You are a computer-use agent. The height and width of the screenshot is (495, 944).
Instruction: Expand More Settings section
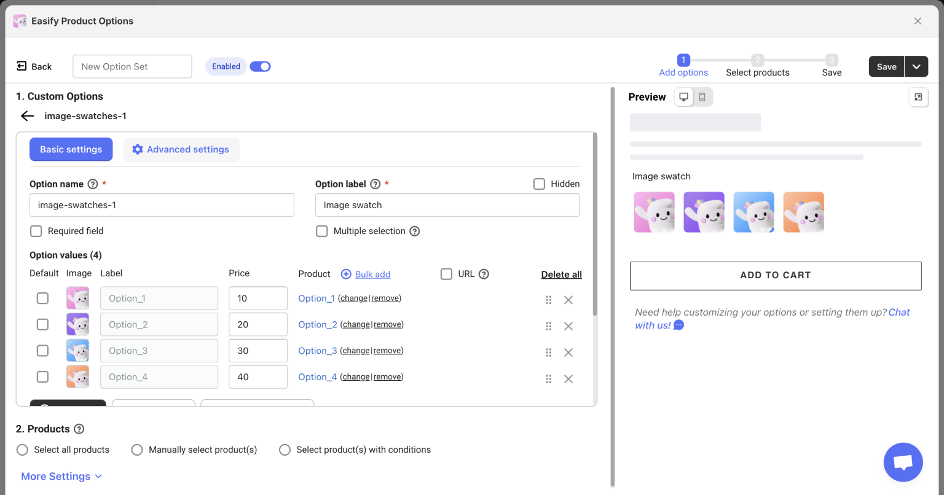click(x=61, y=477)
